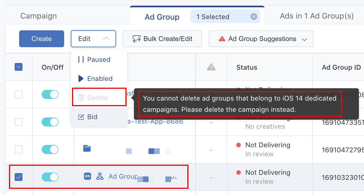Check the first row's checkbox

19,94
